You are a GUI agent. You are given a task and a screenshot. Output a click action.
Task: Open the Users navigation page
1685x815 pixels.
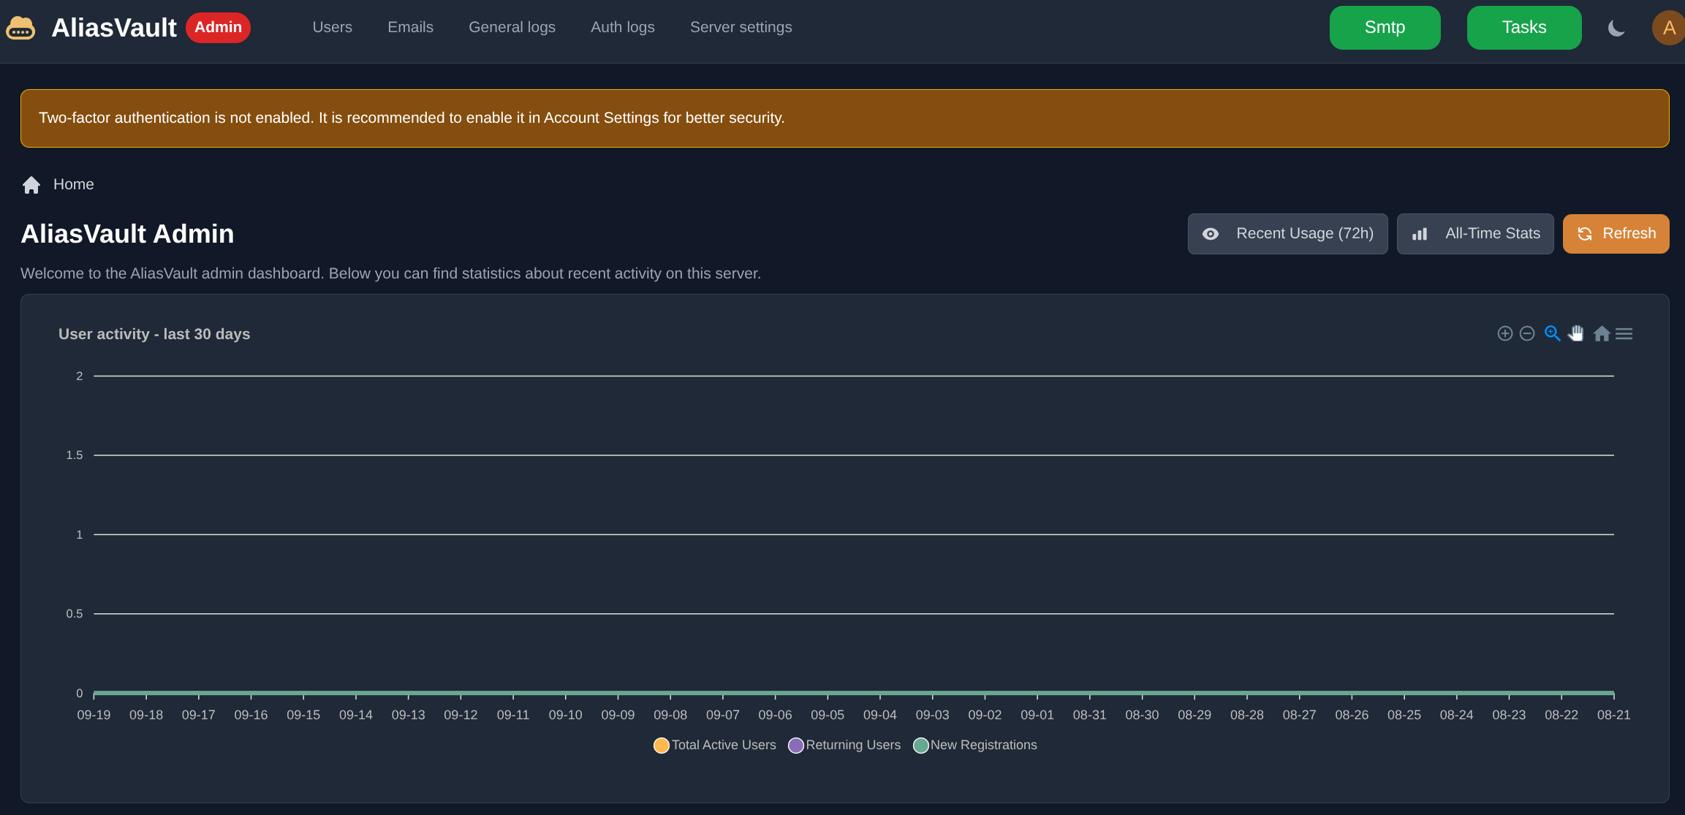(x=332, y=28)
